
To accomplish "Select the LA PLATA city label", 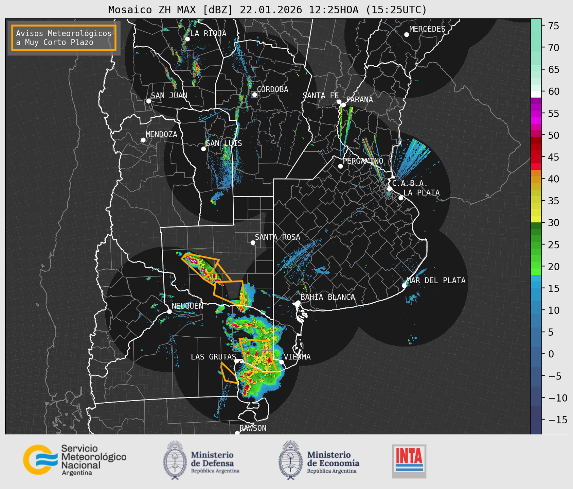I will (x=422, y=193).
